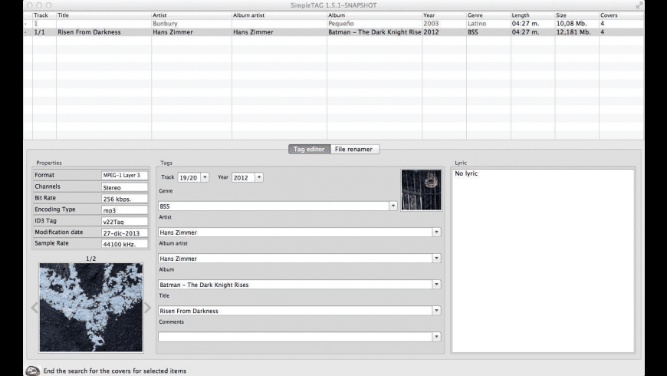Screen dimensions: 667x376
Task: Click the 1/2 cover counter label
Action: pyautogui.click(x=91, y=259)
